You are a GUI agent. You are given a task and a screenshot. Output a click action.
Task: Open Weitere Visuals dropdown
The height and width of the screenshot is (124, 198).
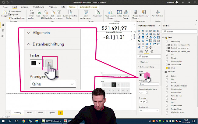pyautogui.click(x=126, y=17)
